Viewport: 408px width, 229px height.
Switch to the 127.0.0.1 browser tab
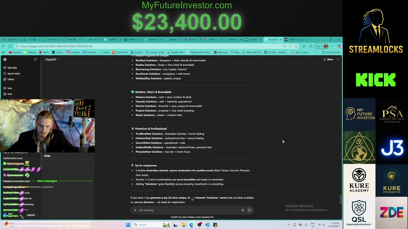coord(32,39)
